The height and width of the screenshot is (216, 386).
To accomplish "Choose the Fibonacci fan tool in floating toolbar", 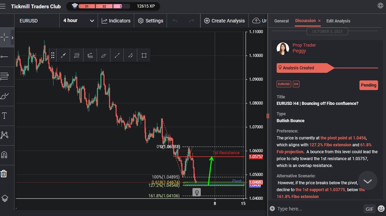I will click(x=90, y=55).
